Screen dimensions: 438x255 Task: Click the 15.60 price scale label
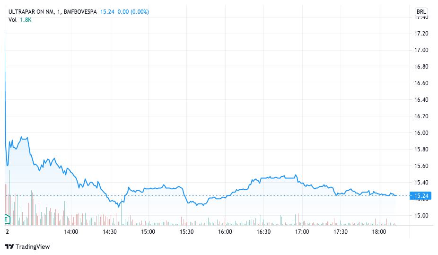tap(421, 166)
